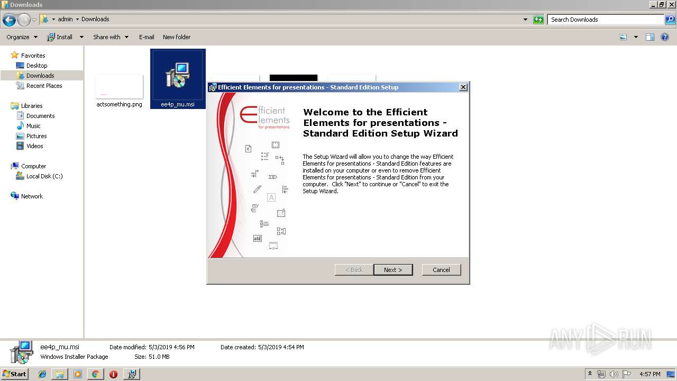The width and height of the screenshot is (677, 381).
Task: Open the recent pages dropdown arrow
Action: [x=34, y=20]
